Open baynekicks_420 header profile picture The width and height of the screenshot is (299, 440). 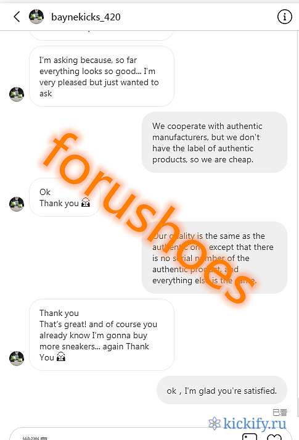tap(36, 17)
